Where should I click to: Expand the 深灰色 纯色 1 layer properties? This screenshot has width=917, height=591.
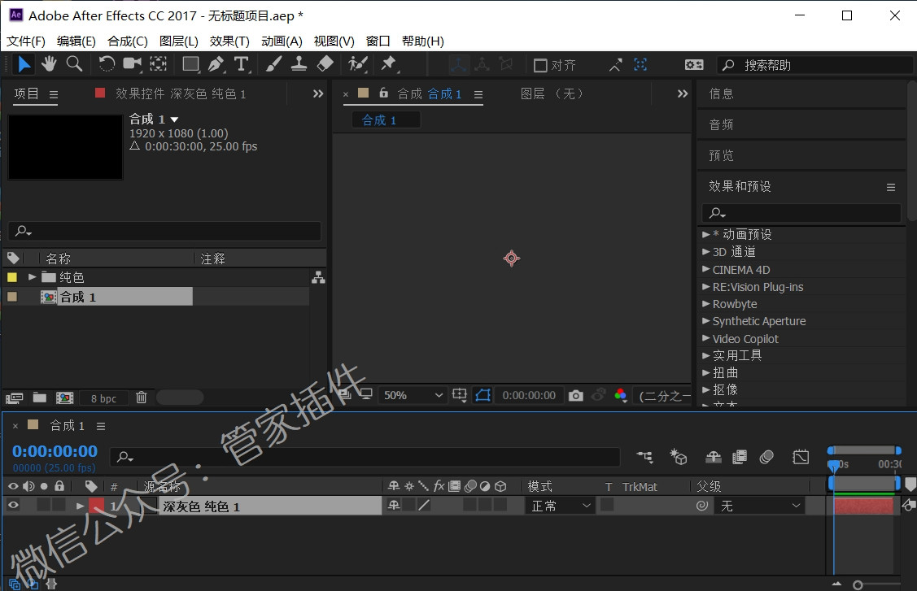(x=80, y=506)
